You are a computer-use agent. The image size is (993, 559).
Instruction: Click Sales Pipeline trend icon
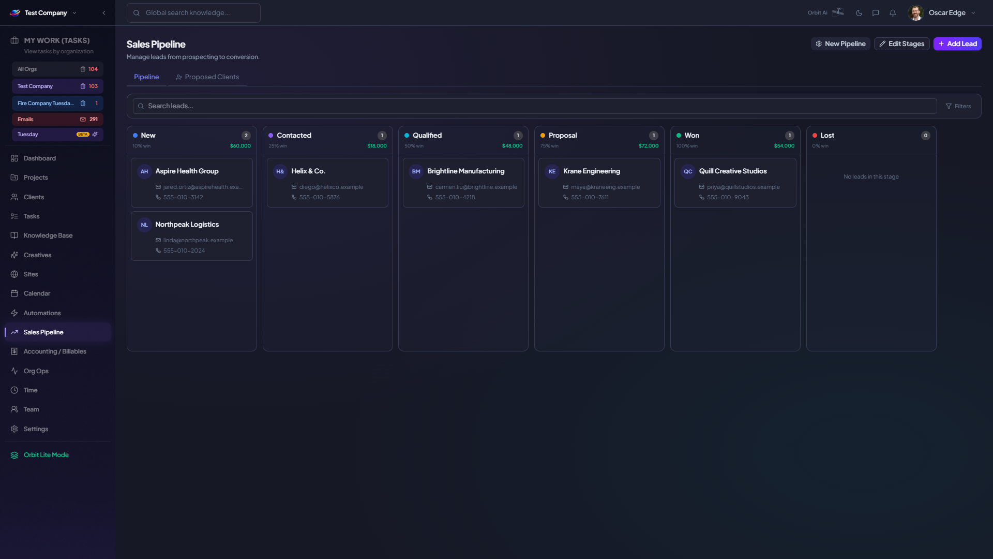tap(14, 332)
